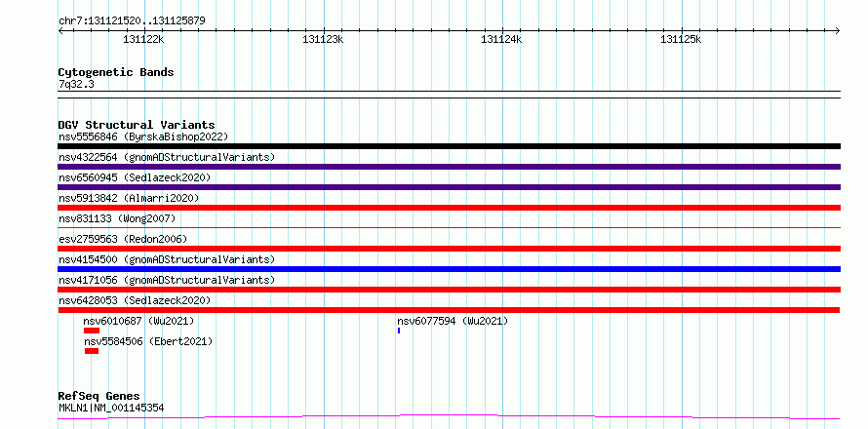The image size is (868, 429).
Task: Select the 7q32.3 band label
Action: coord(76,84)
